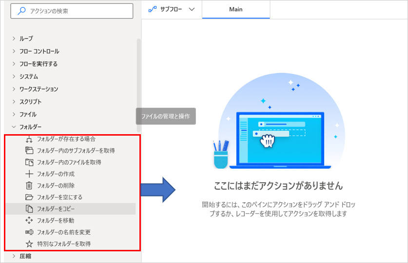Click the get subfolders icon
The image size is (408, 263).
29,150
